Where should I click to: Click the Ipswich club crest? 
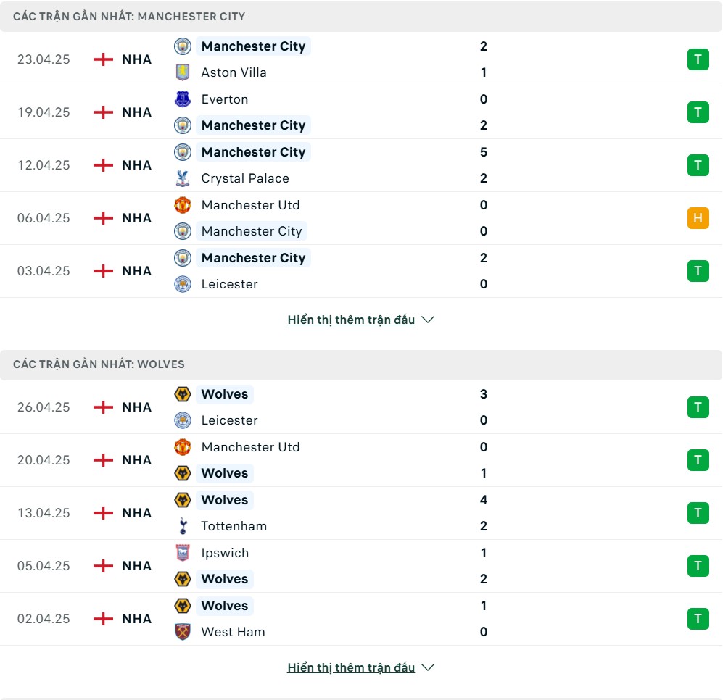tap(183, 552)
